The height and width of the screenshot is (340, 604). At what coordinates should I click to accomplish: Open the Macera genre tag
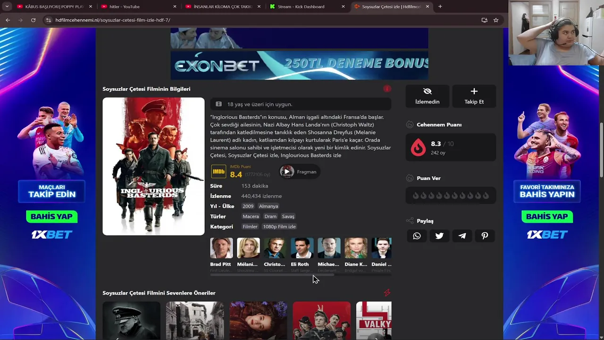pos(251,216)
